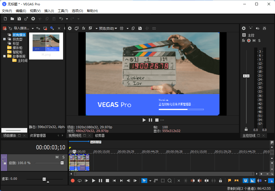Open master bus settings gear icon

[244, 28]
